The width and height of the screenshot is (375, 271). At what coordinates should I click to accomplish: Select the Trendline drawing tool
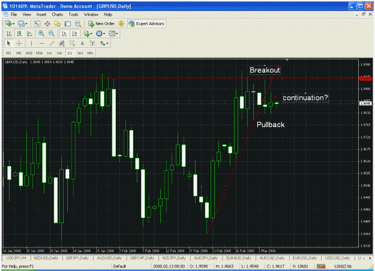(52, 44)
